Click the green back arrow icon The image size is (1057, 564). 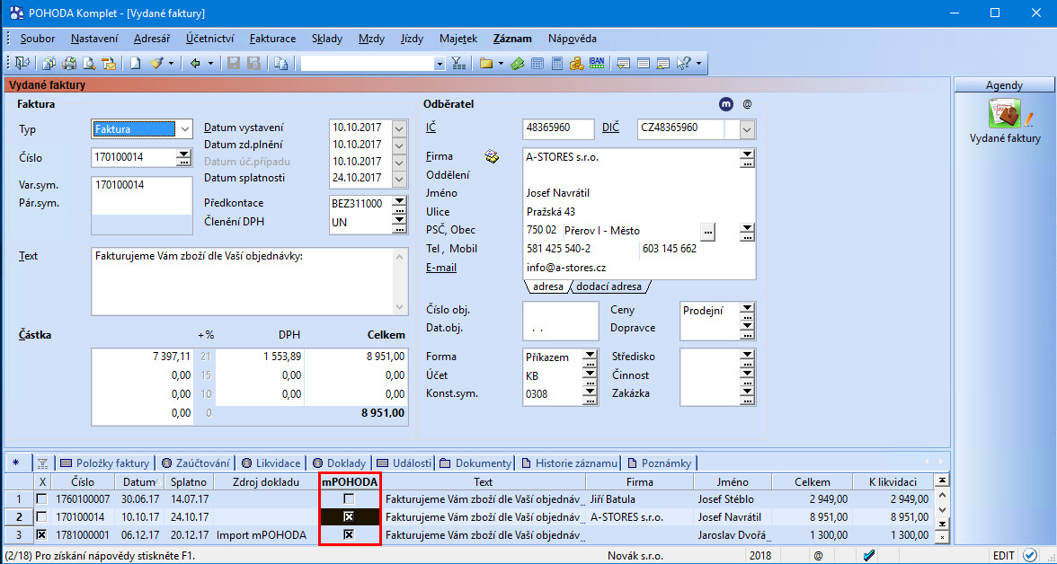196,64
